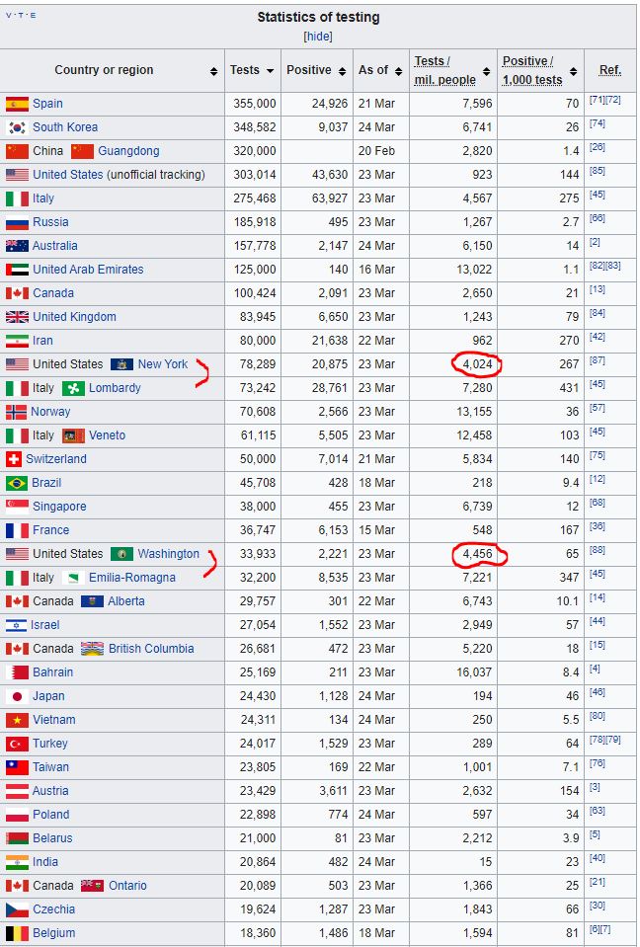Sort by the Tests column arrow
Viewport: 640px width, 947px height.
[x=270, y=71]
